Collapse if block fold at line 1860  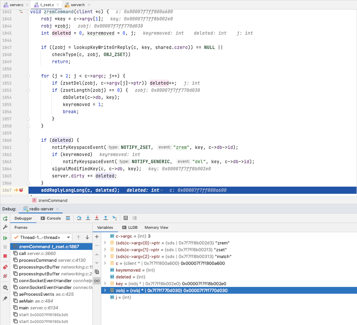click(x=28, y=140)
